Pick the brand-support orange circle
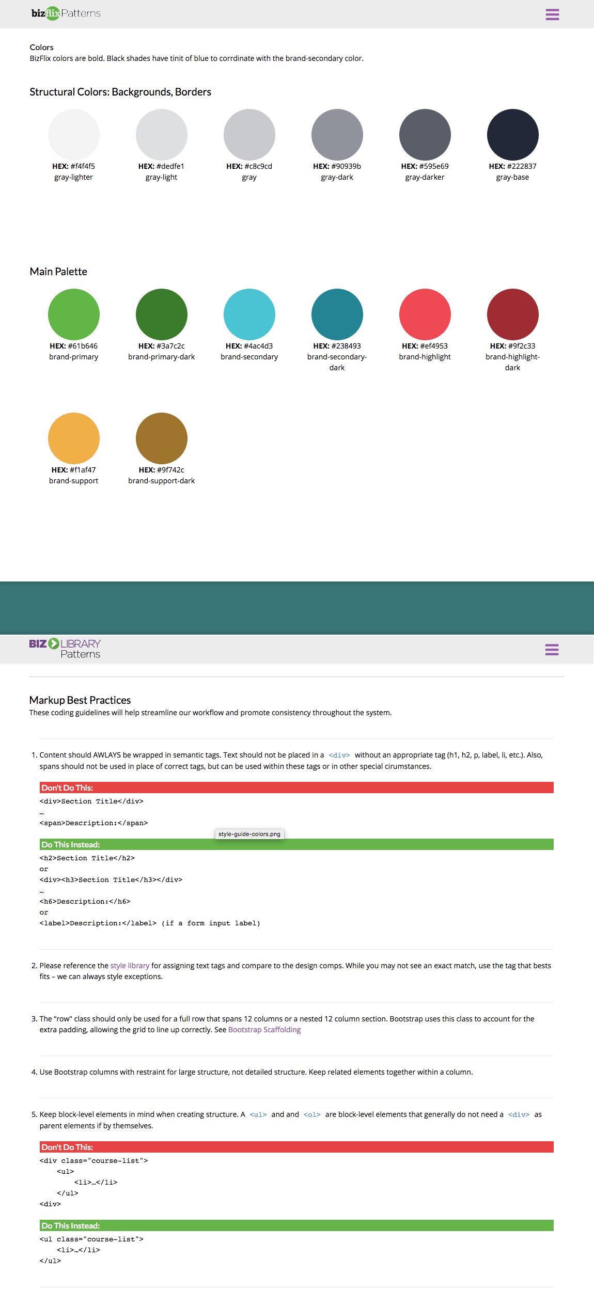Viewport: 594px width, 1291px height. [74, 438]
